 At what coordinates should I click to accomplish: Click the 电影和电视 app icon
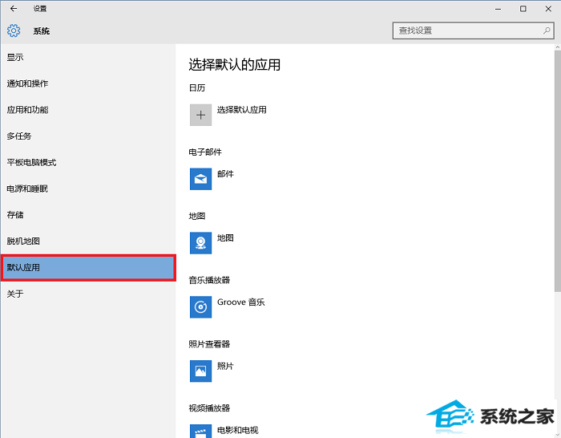[x=200, y=432]
